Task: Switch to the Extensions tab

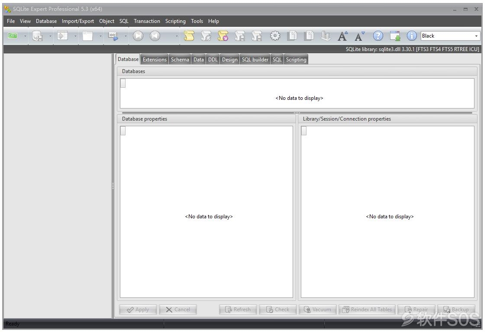Action: coord(155,60)
